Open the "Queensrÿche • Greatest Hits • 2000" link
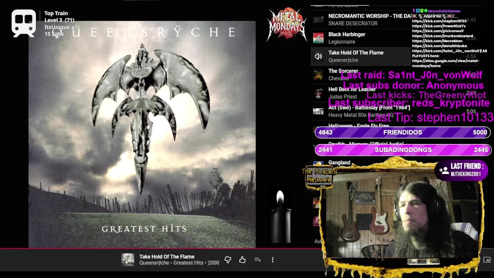The height and width of the screenshot is (278, 494). pyautogui.click(x=179, y=263)
